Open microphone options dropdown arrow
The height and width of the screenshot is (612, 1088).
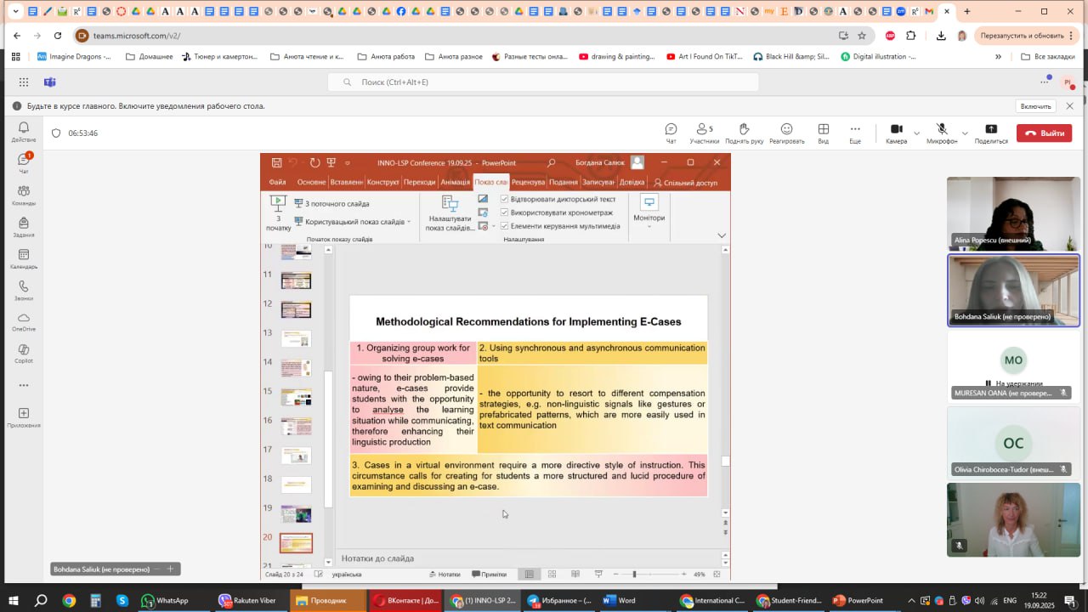pyautogui.click(x=965, y=133)
